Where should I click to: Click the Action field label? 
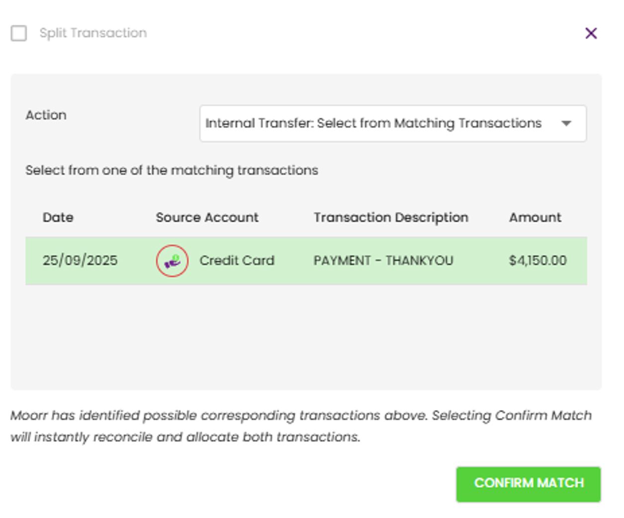(x=46, y=115)
